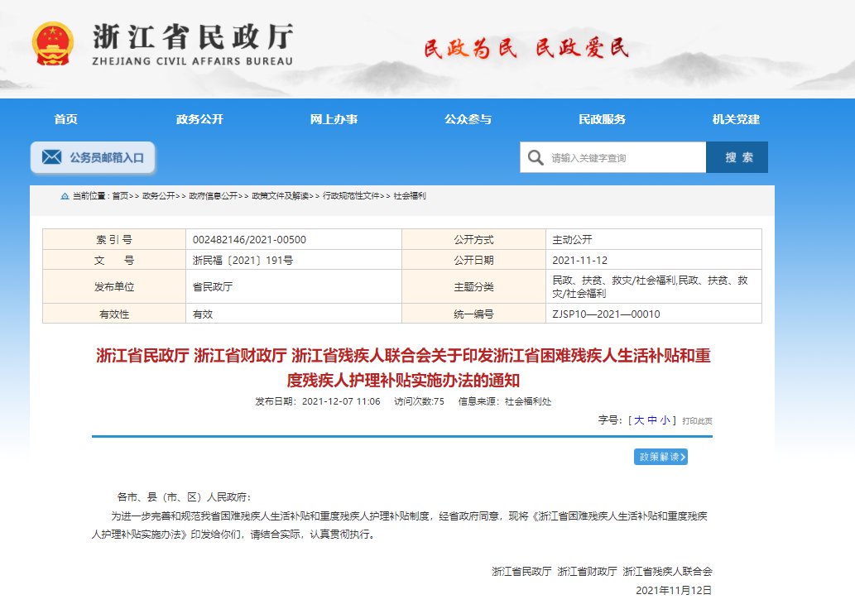
Task: Select 公众参与 in the main nav
Action: 468,119
